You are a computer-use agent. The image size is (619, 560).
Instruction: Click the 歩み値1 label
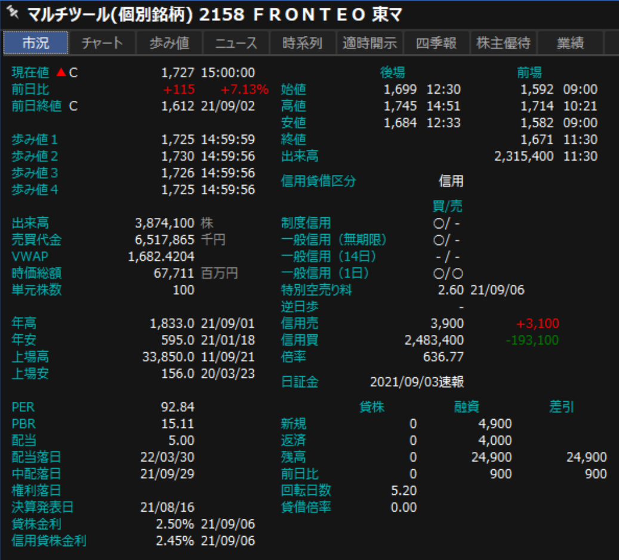click(x=35, y=140)
